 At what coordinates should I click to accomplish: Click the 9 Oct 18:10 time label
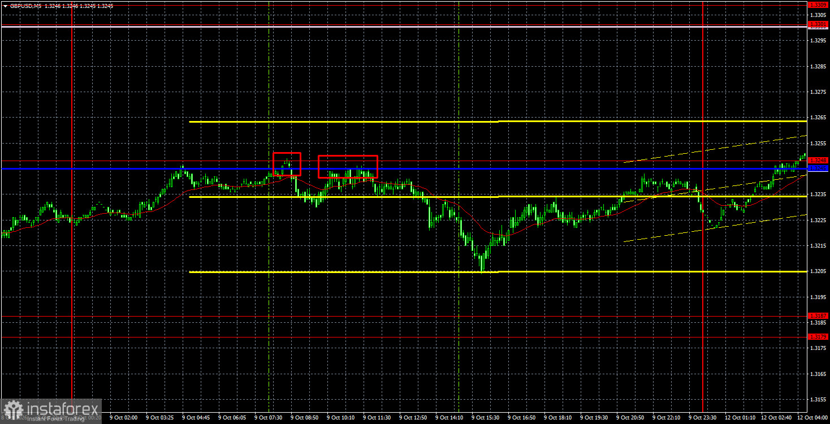click(x=558, y=418)
